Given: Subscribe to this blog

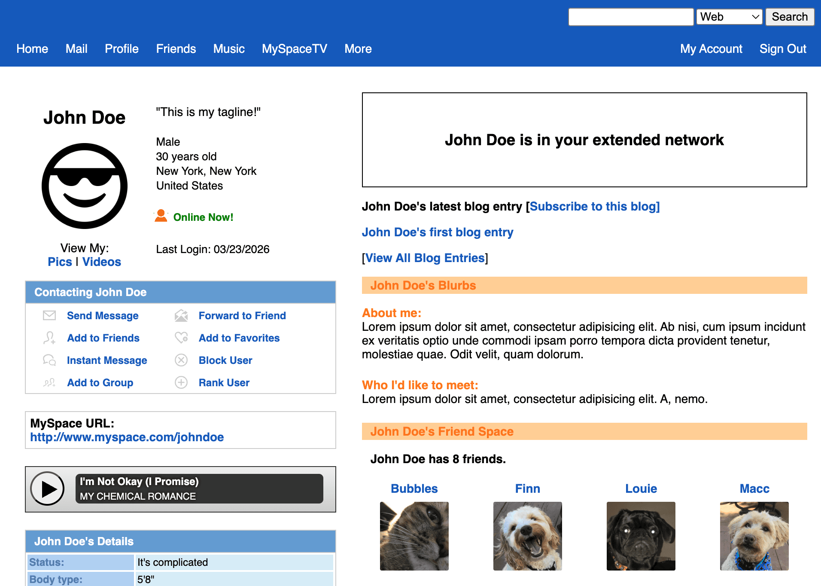Looking at the screenshot, I should tap(594, 207).
